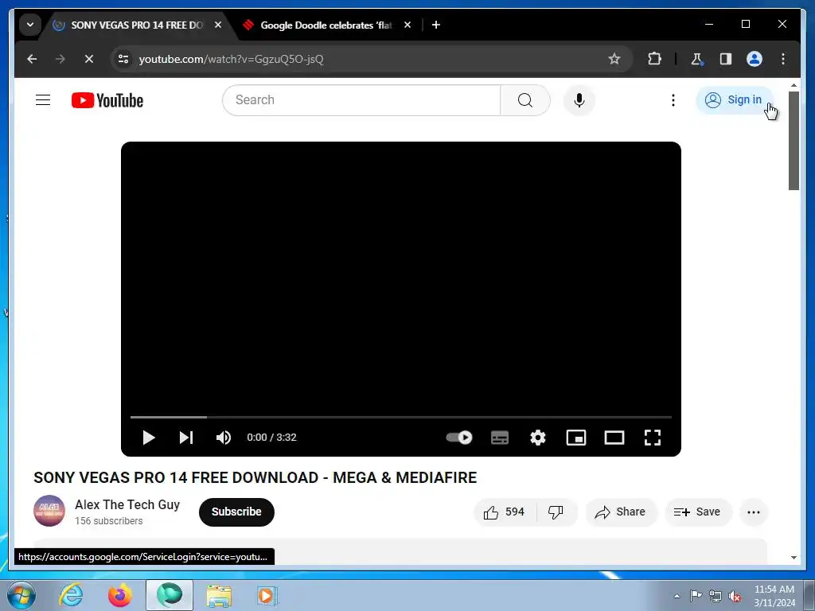
Task: Play the video
Action: [x=149, y=438]
